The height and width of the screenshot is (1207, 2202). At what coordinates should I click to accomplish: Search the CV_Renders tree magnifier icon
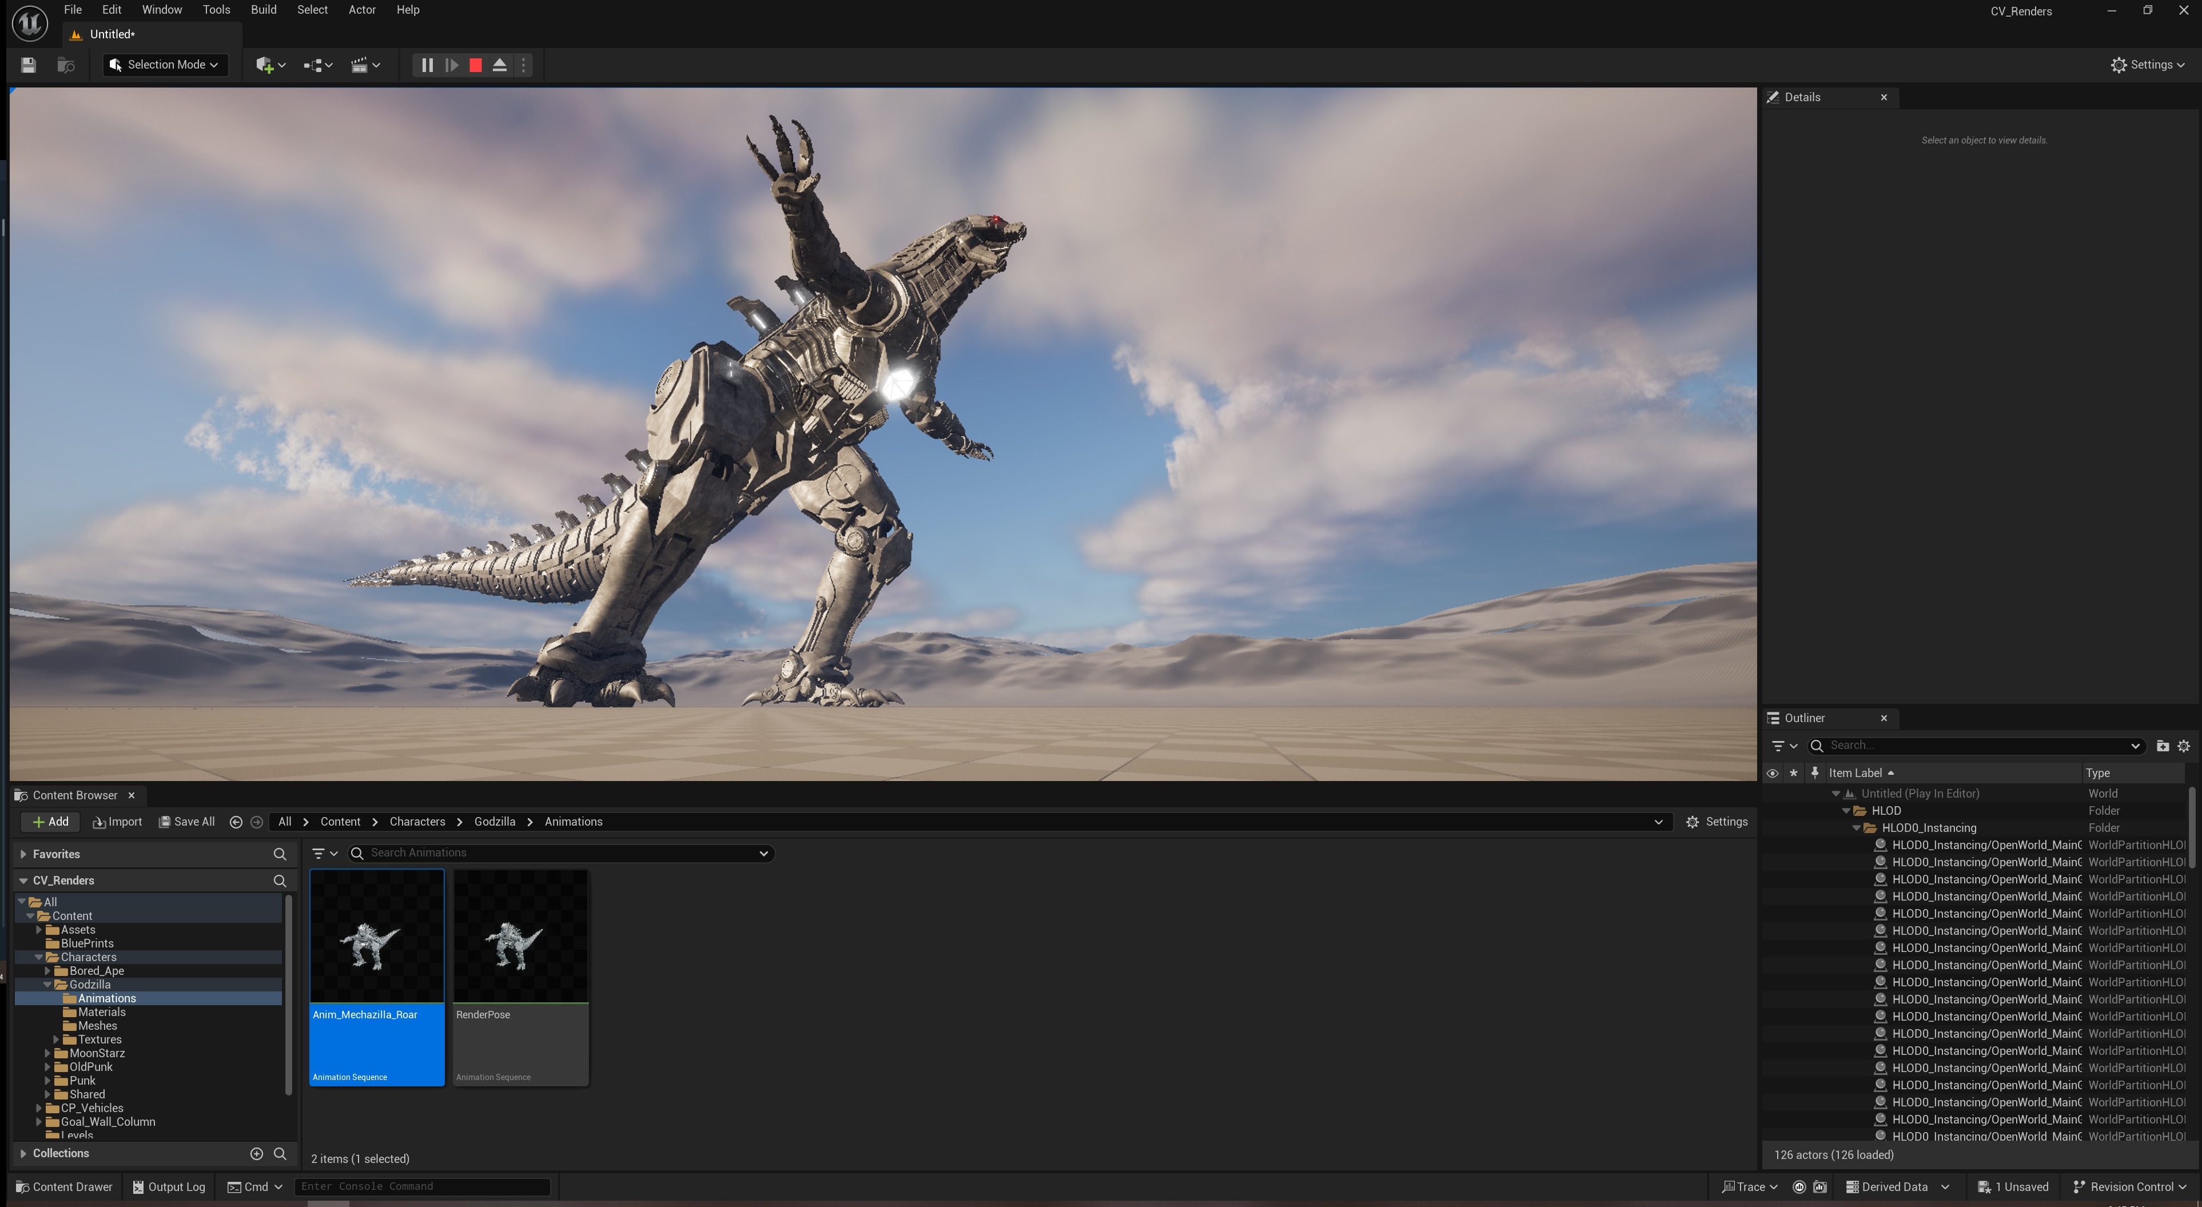click(x=280, y=881)
